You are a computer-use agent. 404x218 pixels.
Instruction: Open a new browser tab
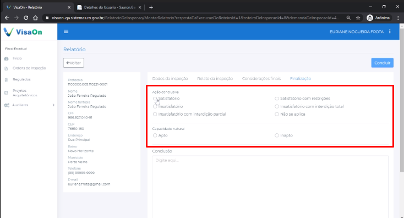pyautogui.click(x=151, y=8)
